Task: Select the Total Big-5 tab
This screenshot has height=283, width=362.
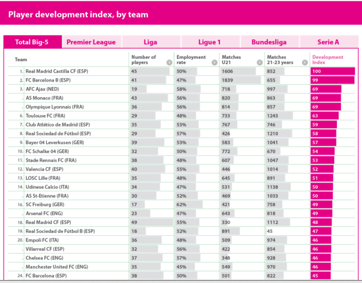Action: [33, 42]
